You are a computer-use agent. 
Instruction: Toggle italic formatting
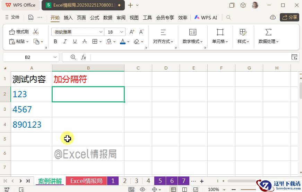pos(65,41)
